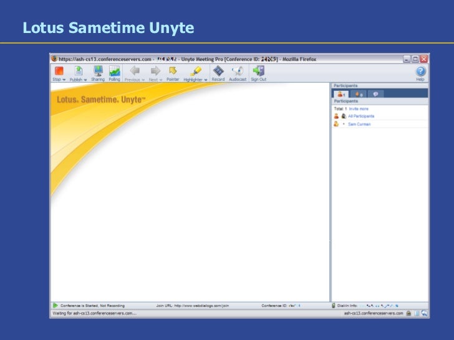Click Sam Curman's avatar icon
The height and width of the screenshot is (340, 454).
(336, 124)
